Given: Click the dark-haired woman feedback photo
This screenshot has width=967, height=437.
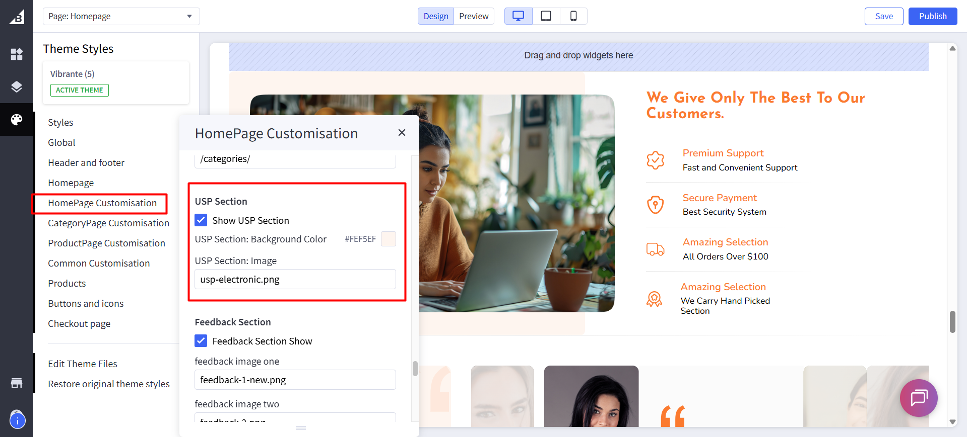Looking at the screenshot, I should pyautogui.click(x=591, y=396).
